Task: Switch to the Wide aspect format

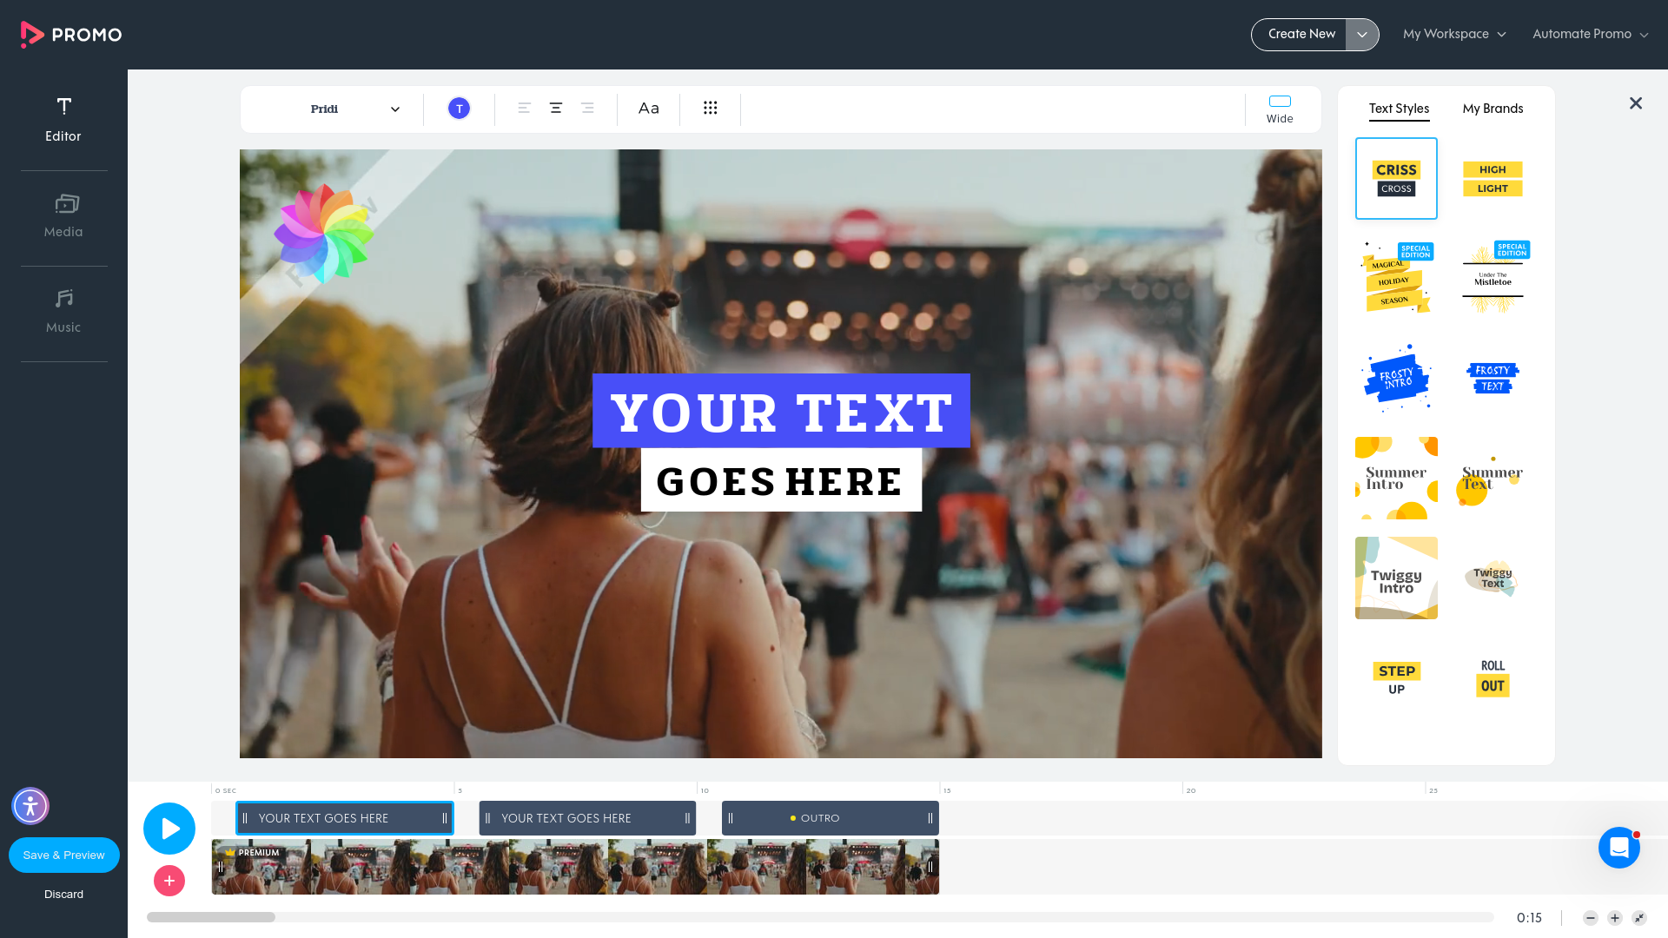Action: (x=1280, y=109)
